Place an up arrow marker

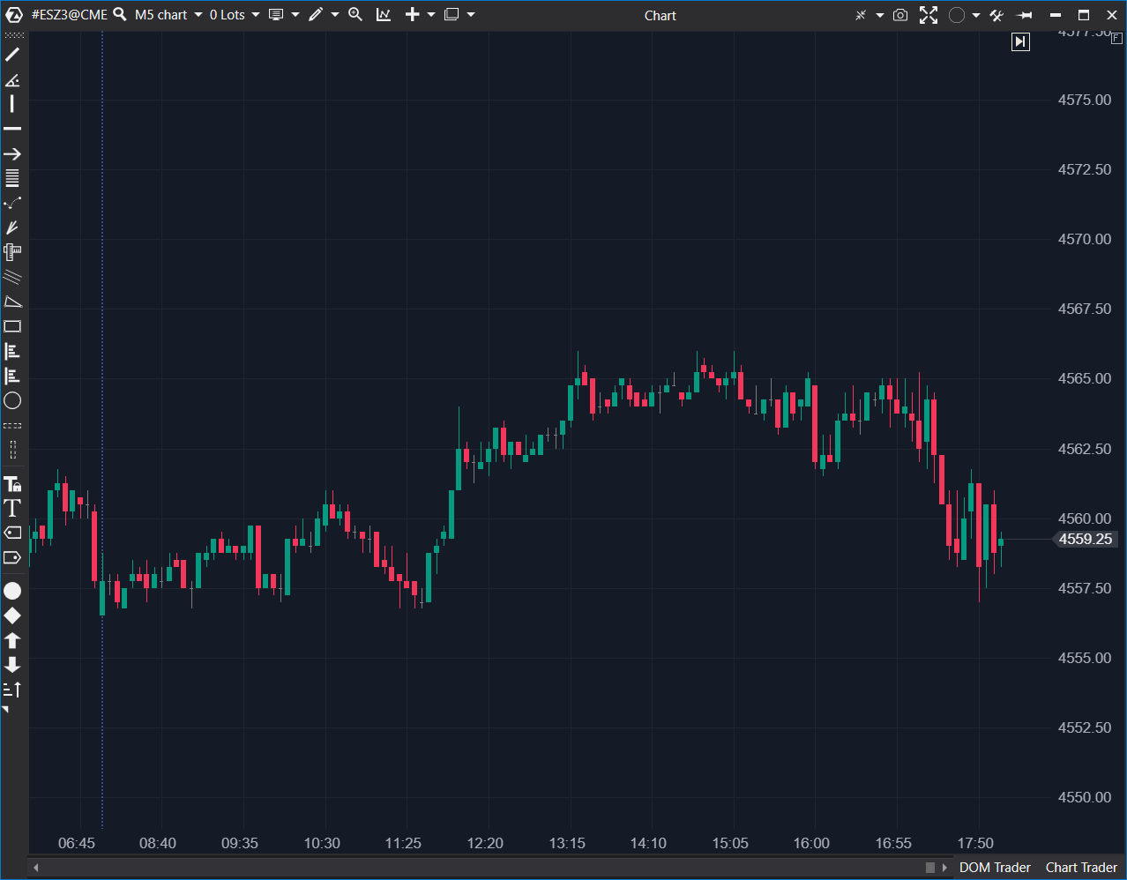pyautogui.click(x=12, y=640)
